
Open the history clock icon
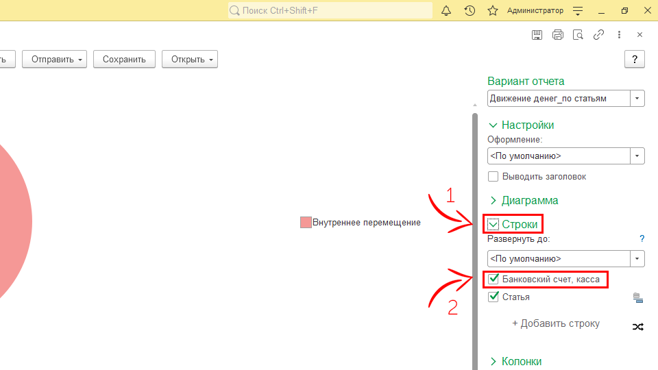coord(470,10)
